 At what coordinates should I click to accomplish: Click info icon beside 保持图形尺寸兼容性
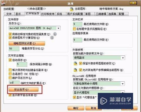click(52, 38)
